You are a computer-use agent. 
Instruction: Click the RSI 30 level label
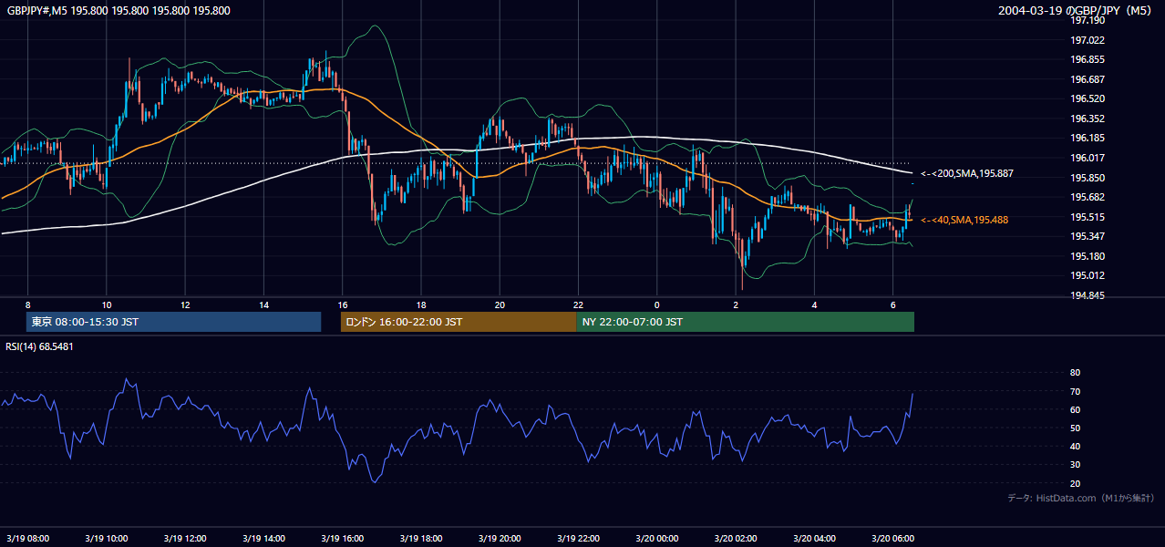pos(1075,465)
